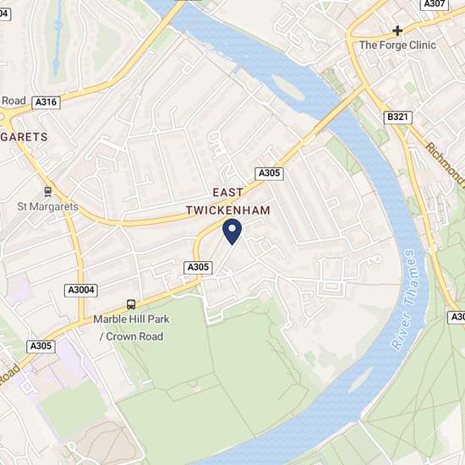Select the St Margarets railway station icon

(47, 192)
